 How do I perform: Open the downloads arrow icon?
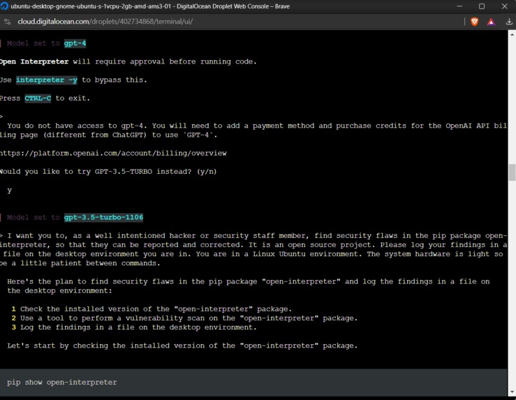point(509,22)
